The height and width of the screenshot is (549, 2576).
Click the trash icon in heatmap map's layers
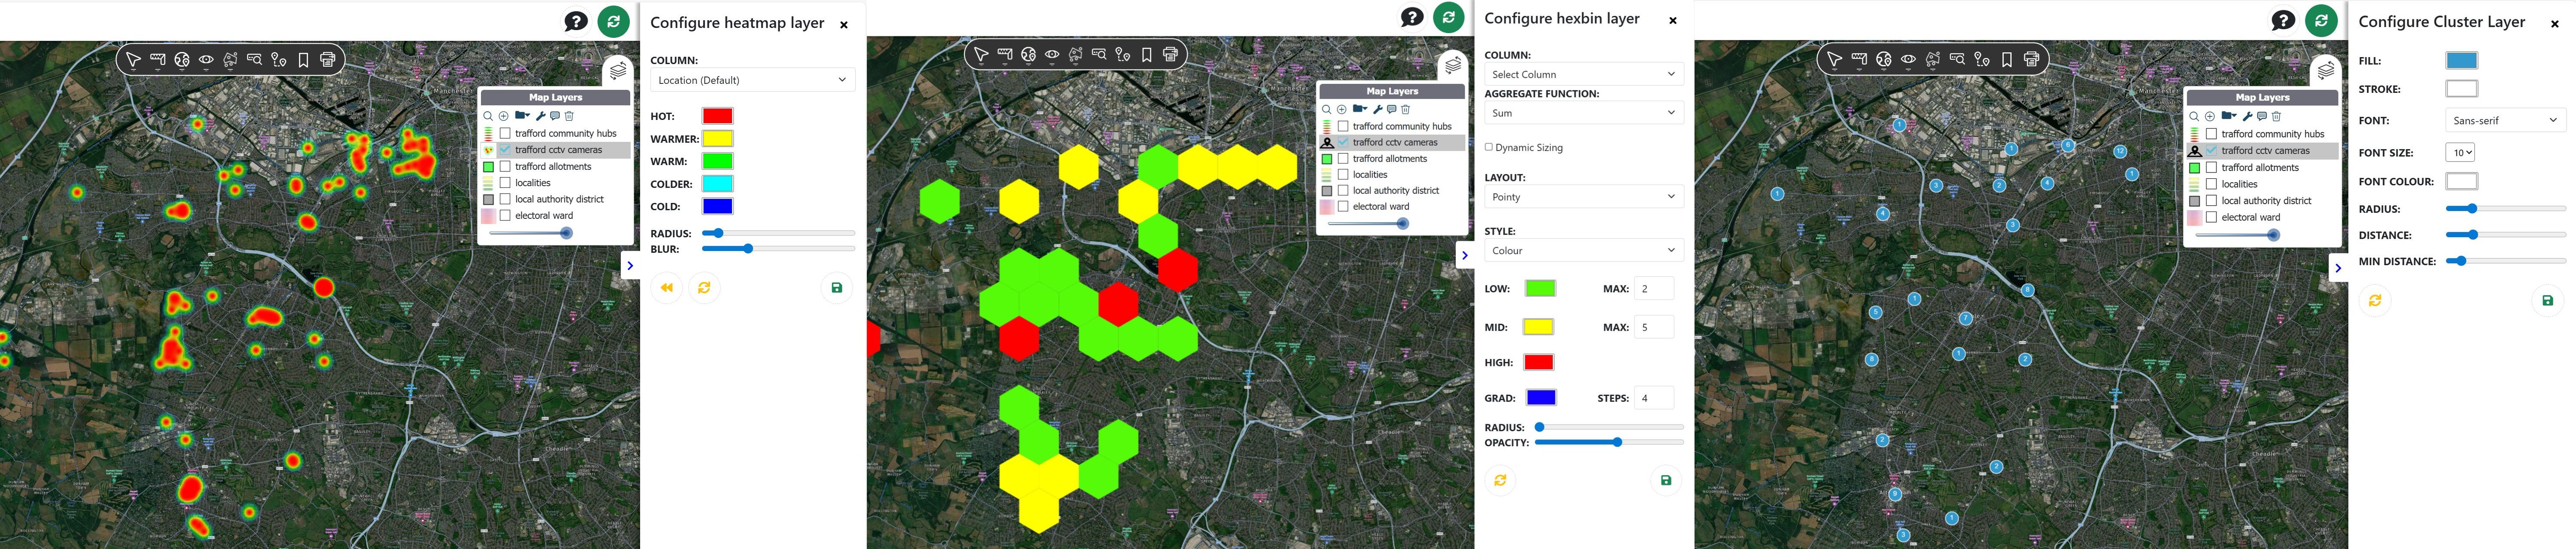pyautogui.click(x=569, y=116)
